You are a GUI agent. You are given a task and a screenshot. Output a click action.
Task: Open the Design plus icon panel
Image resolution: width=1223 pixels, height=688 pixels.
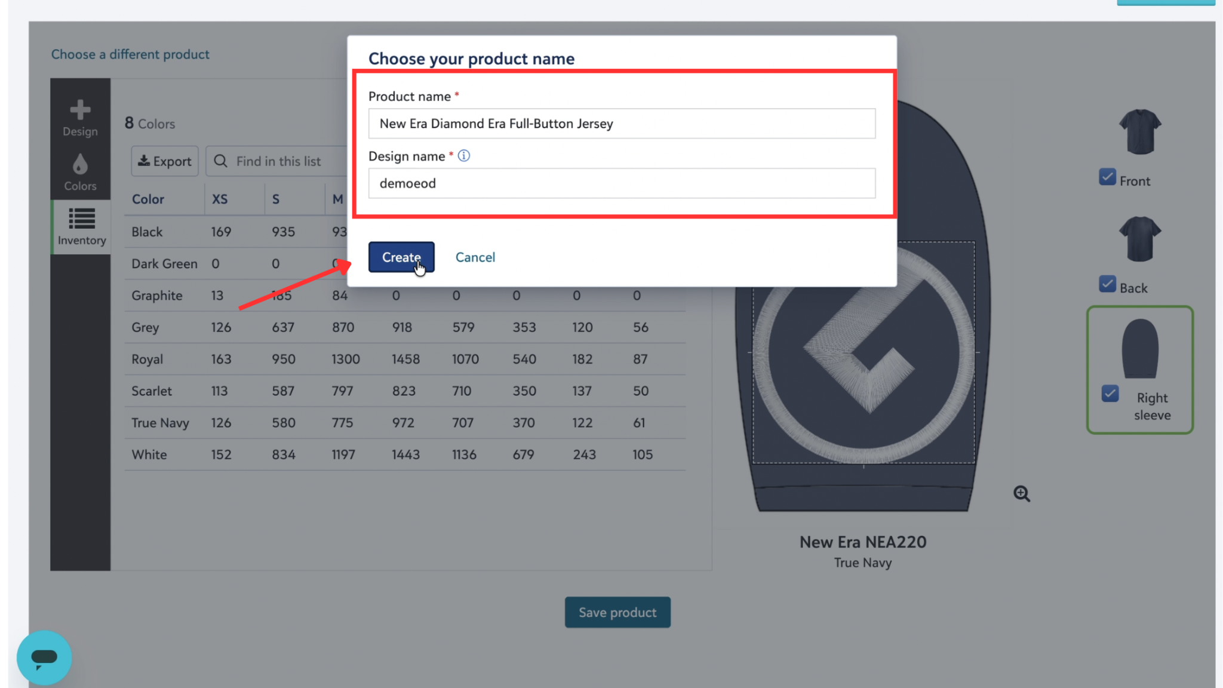pyautogui.click(x=80, y=117)
